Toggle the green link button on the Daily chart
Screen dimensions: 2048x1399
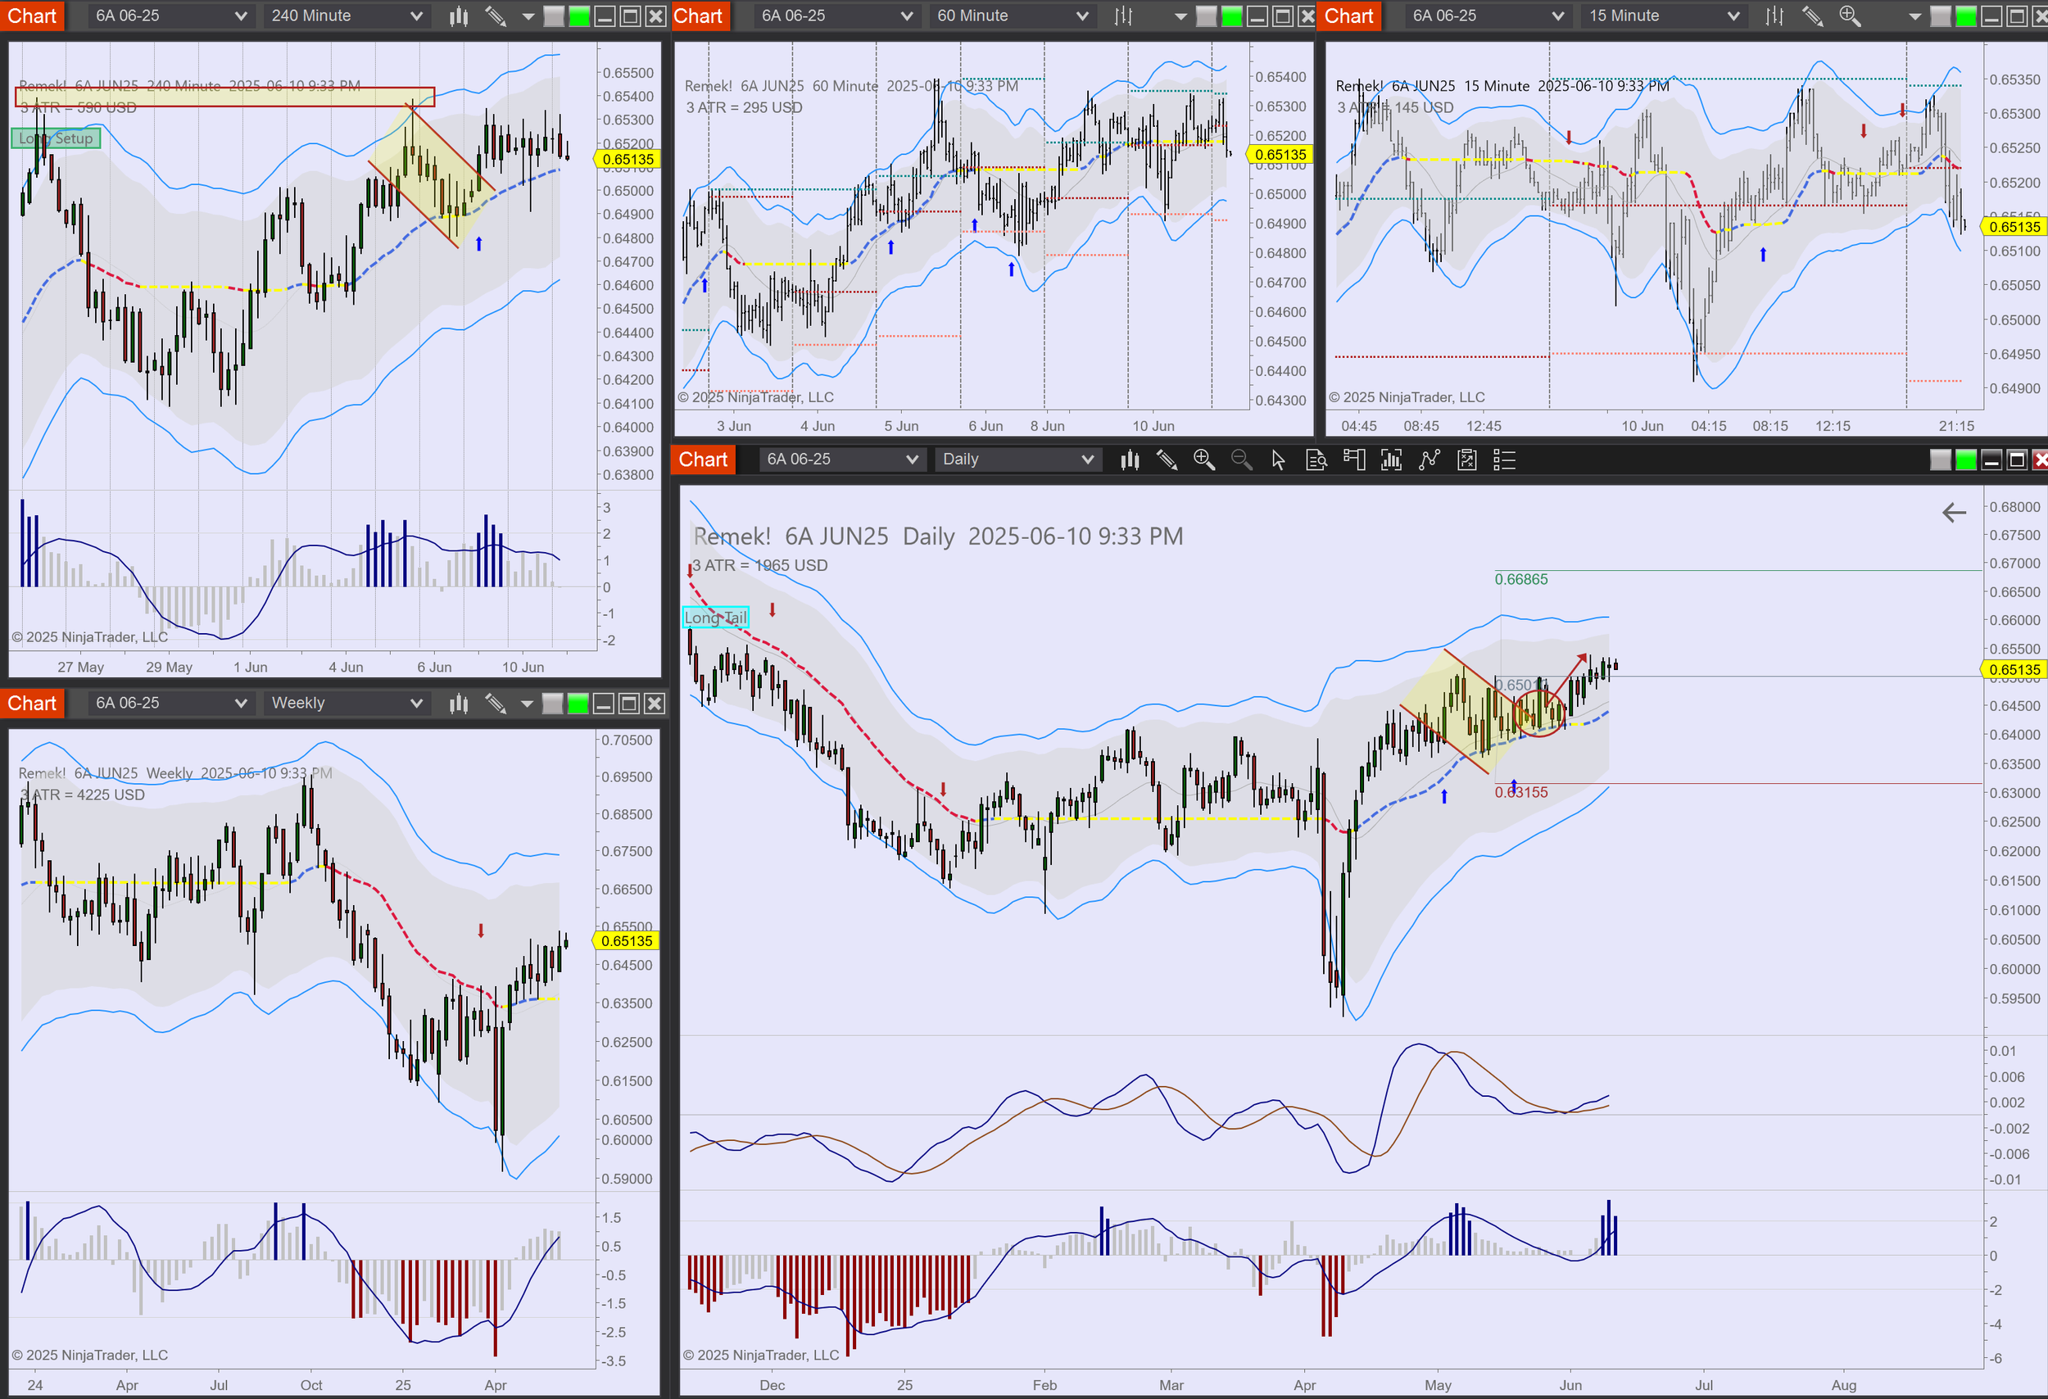[1965, 460]
